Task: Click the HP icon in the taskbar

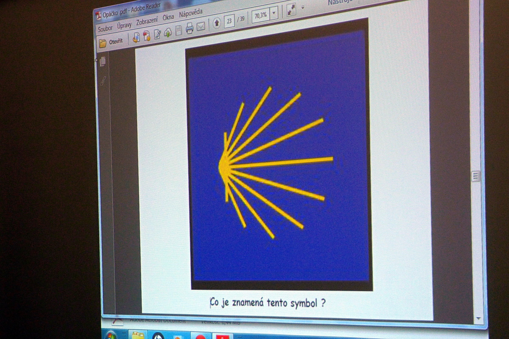Action: pos(158,336)
